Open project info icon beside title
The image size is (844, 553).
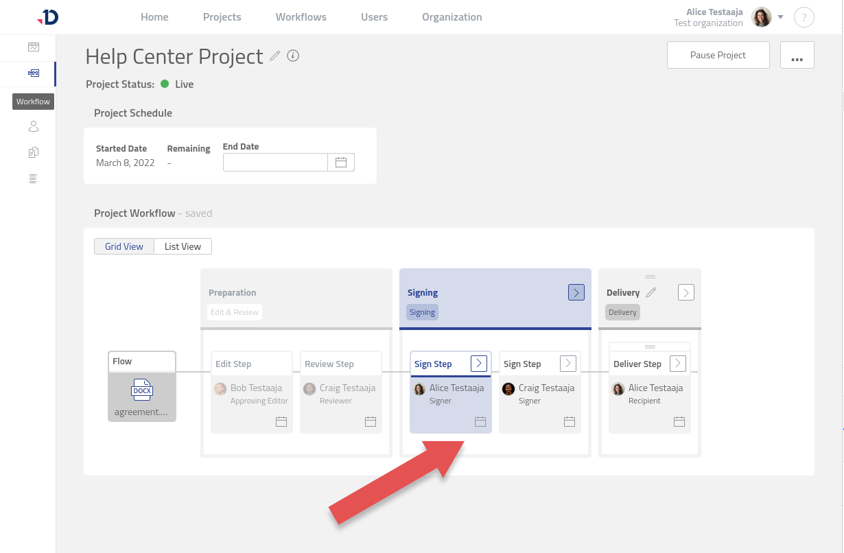(293, 56)
